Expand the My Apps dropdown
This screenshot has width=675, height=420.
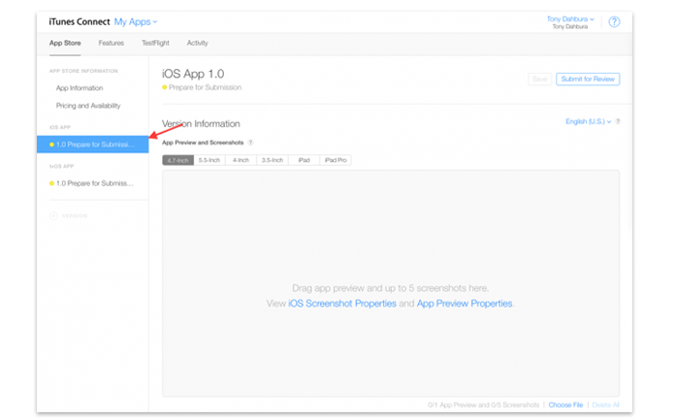pos(136,22)
